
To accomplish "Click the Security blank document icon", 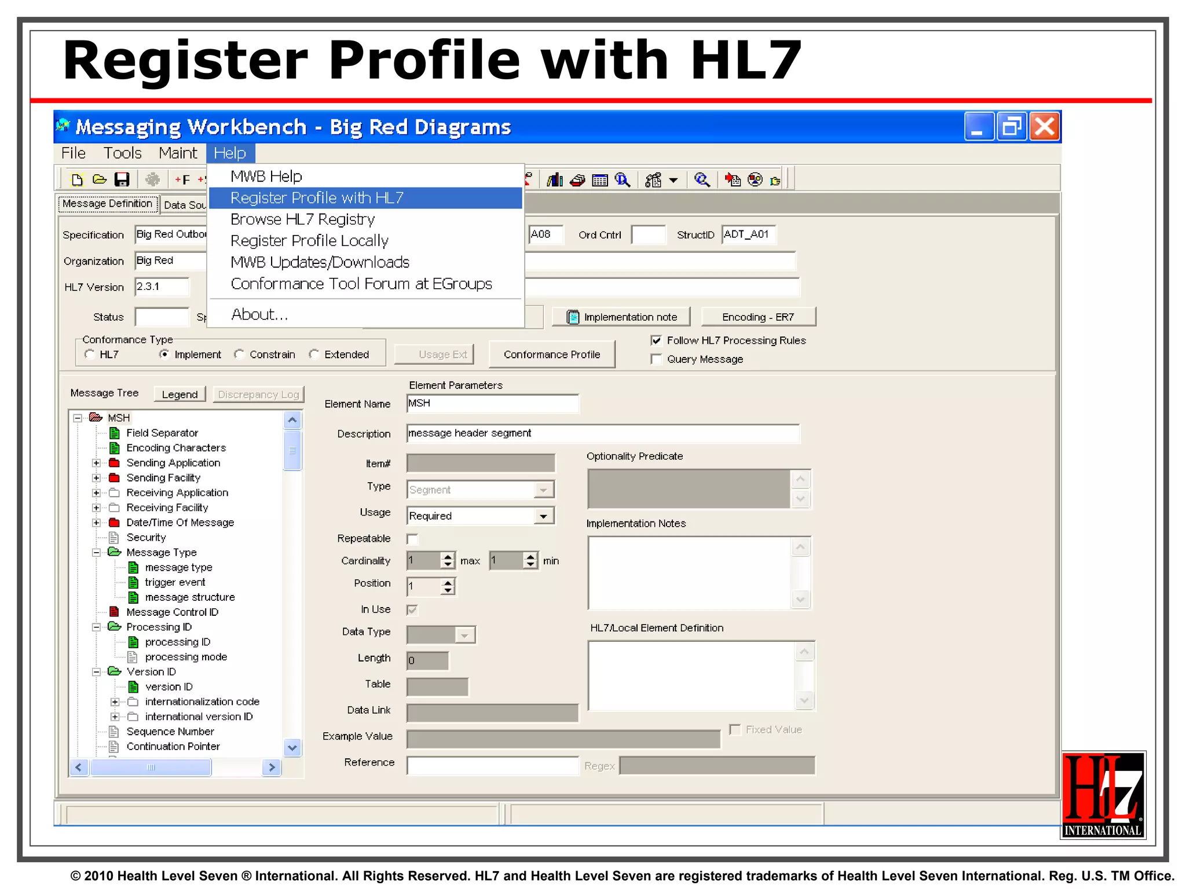I will click(x=114, y=538).
